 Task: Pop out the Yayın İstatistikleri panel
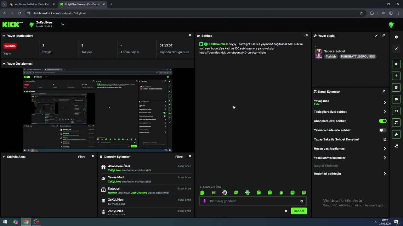point(189,36)
